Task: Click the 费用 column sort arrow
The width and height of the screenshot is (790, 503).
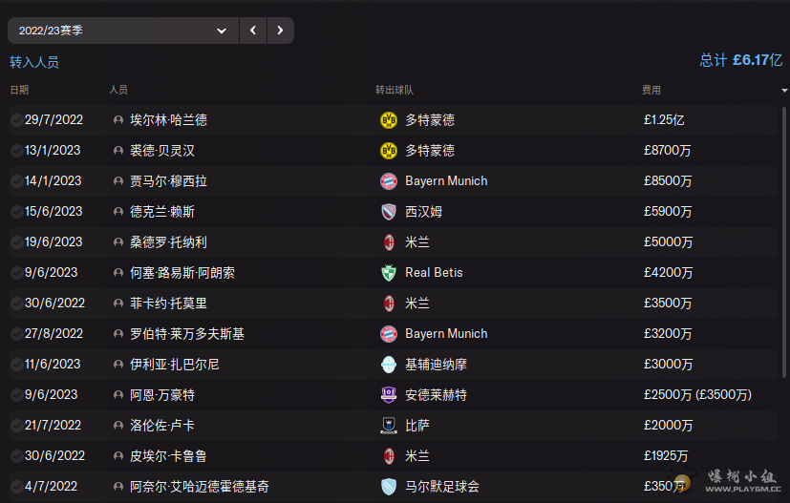Action: (x=784, y=91)
